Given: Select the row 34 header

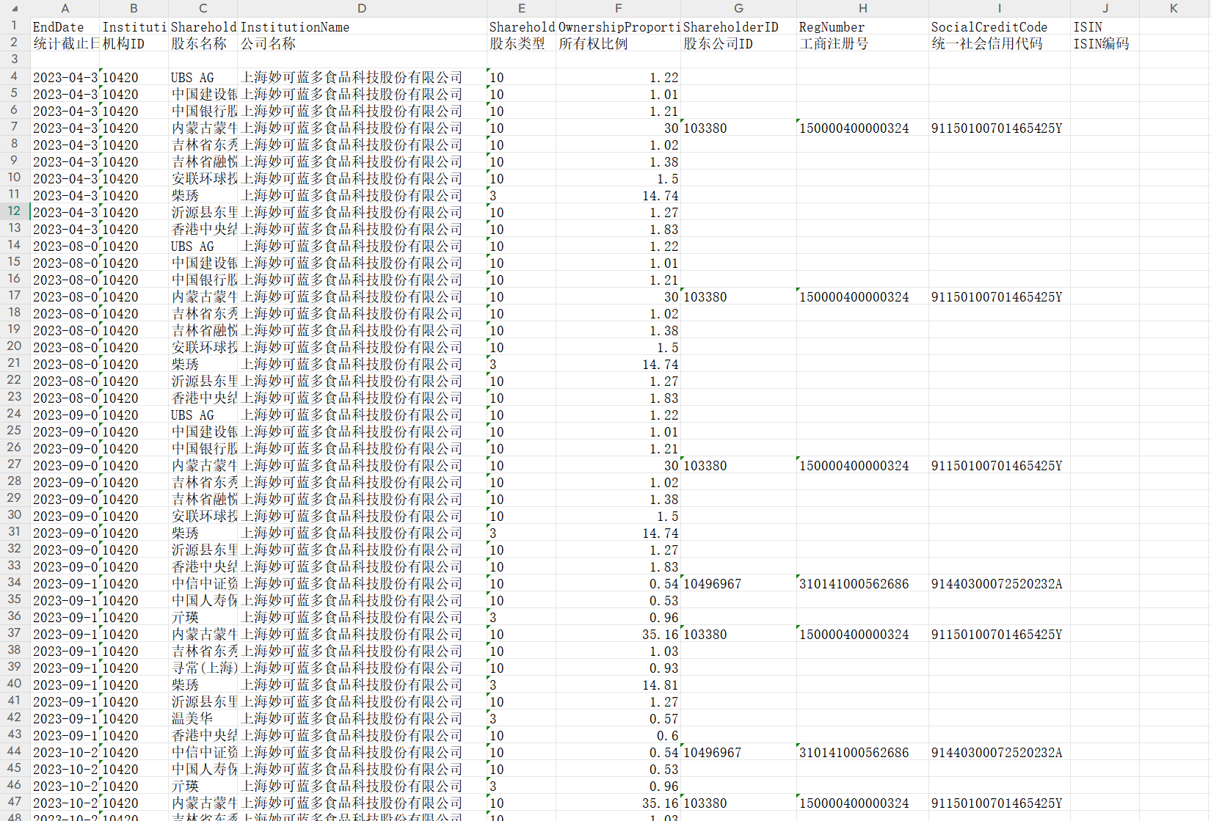Looking at the screenshot, I should [x=14, y=583].
